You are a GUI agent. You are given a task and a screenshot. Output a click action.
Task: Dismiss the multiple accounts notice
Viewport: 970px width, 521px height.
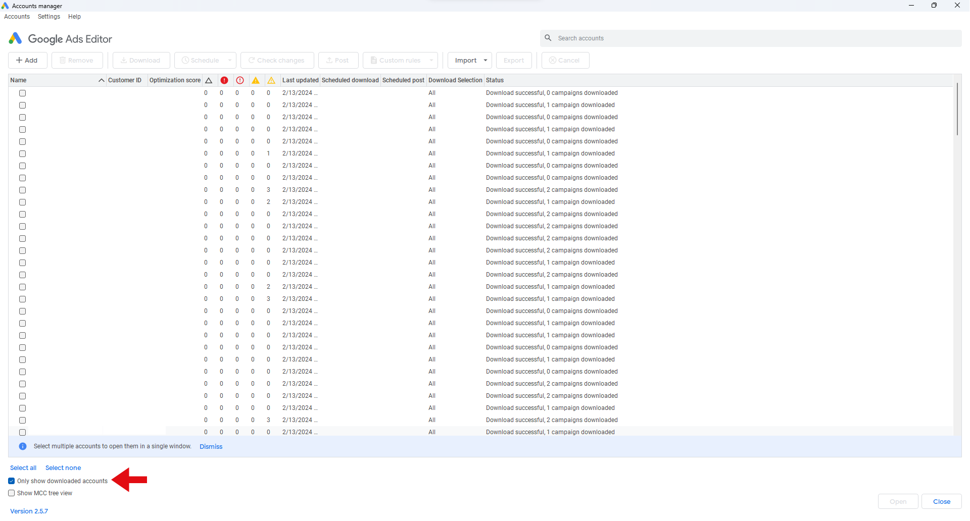tap(211, 446)
